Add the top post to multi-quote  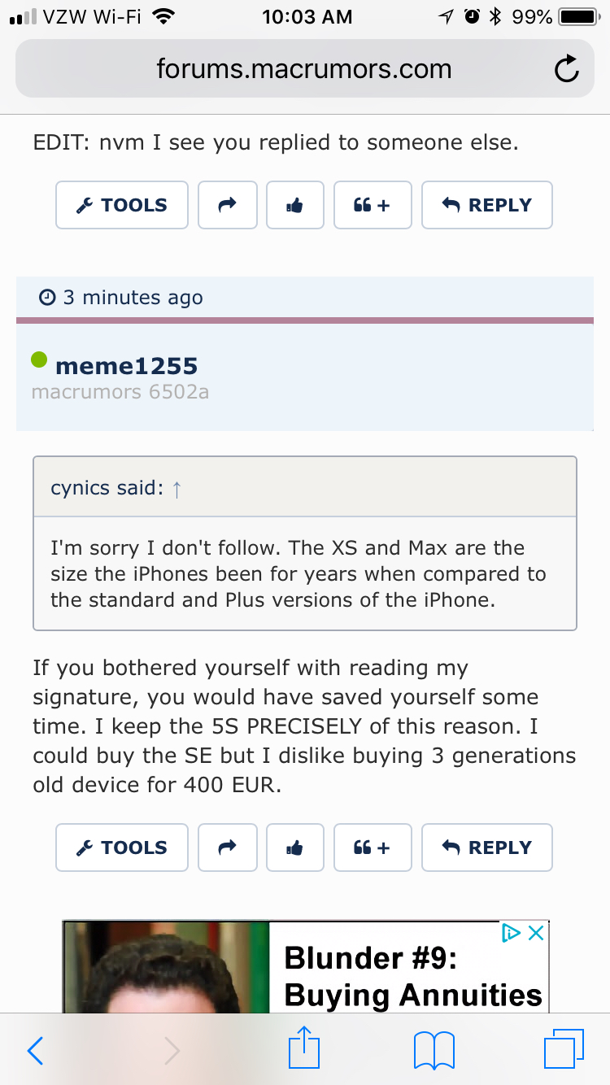[373, 205]
